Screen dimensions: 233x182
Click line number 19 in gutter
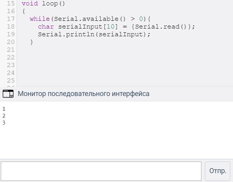point(11,35)
